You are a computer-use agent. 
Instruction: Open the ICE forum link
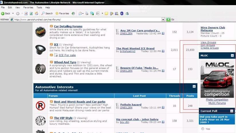pyautogui.click(x=56, y=45)
